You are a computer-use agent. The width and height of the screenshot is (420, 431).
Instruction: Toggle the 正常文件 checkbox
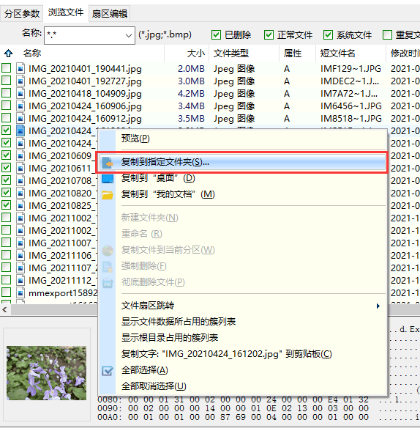[x=269, y=35]
